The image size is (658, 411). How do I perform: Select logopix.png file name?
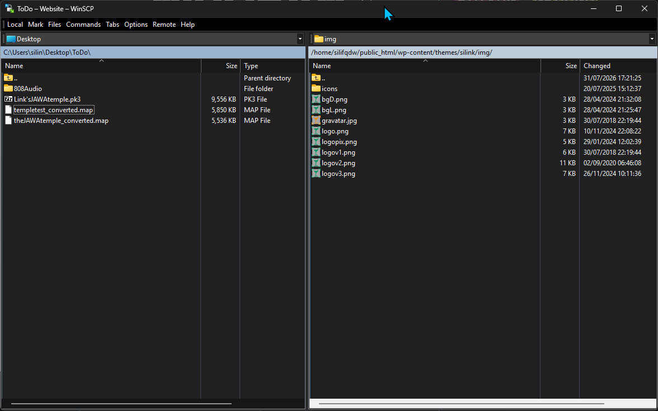click(x=339, y=142)
